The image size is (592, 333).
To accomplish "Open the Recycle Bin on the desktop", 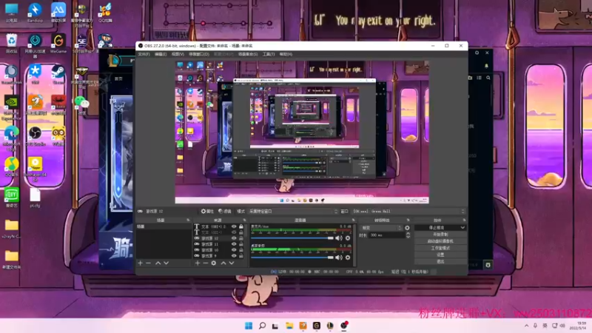I will click(x=11, y=44).
